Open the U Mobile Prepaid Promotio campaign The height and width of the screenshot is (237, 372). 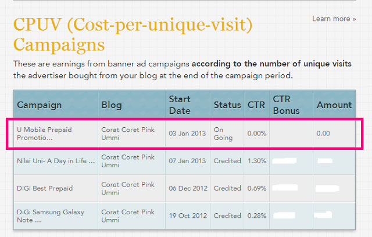tap(44, 134)
